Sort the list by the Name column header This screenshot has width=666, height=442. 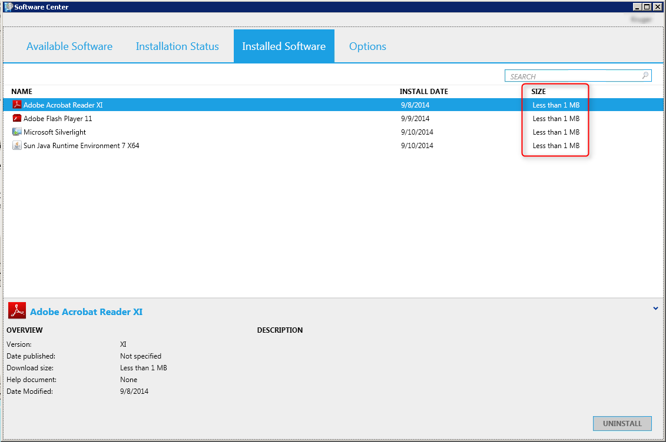[x=22, y=92]
